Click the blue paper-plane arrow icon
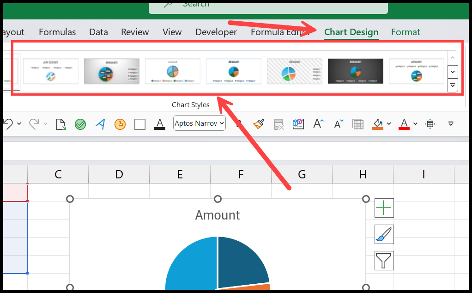Image resolution: width=472 pixels, height=293 pixels. pyautogui.click(x=101, y=124)
